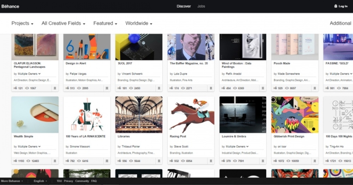Open the Community footer link
Viewport: 353px width, 185px height.
[x=82, y=181]
